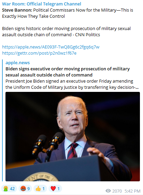Open War Room: Official Telegram Channel name
The image size is (143, 195).
coord(42,4)
